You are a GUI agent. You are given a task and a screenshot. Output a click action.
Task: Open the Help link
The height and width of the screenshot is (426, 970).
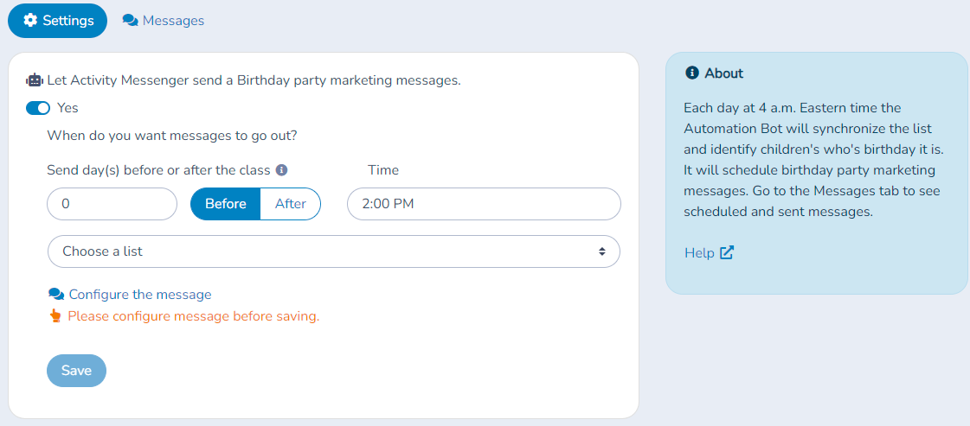[700, 252]
